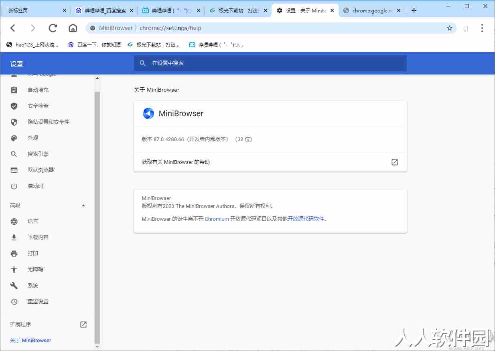Viewport: 495px width, 351px height.
Task: Click the extensions external-link icon
Action: 83,324
